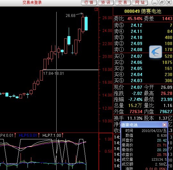This screenshot has width=173, height=170.
Task: Restore down the main window
Action: pyautogui.click(x=161, y=3)
